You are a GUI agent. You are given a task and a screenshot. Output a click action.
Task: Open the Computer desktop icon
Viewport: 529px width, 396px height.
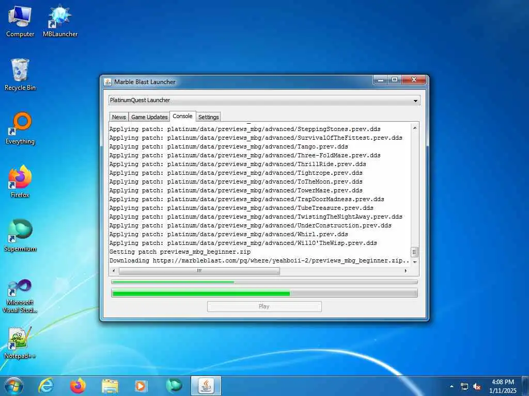[x=20, y=21]
